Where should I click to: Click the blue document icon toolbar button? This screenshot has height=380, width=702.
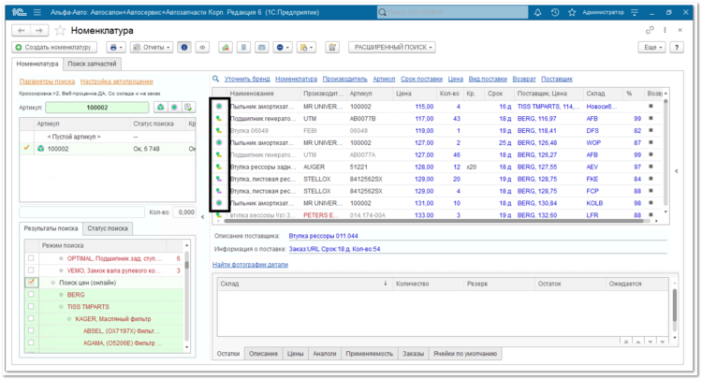point(243,47)
